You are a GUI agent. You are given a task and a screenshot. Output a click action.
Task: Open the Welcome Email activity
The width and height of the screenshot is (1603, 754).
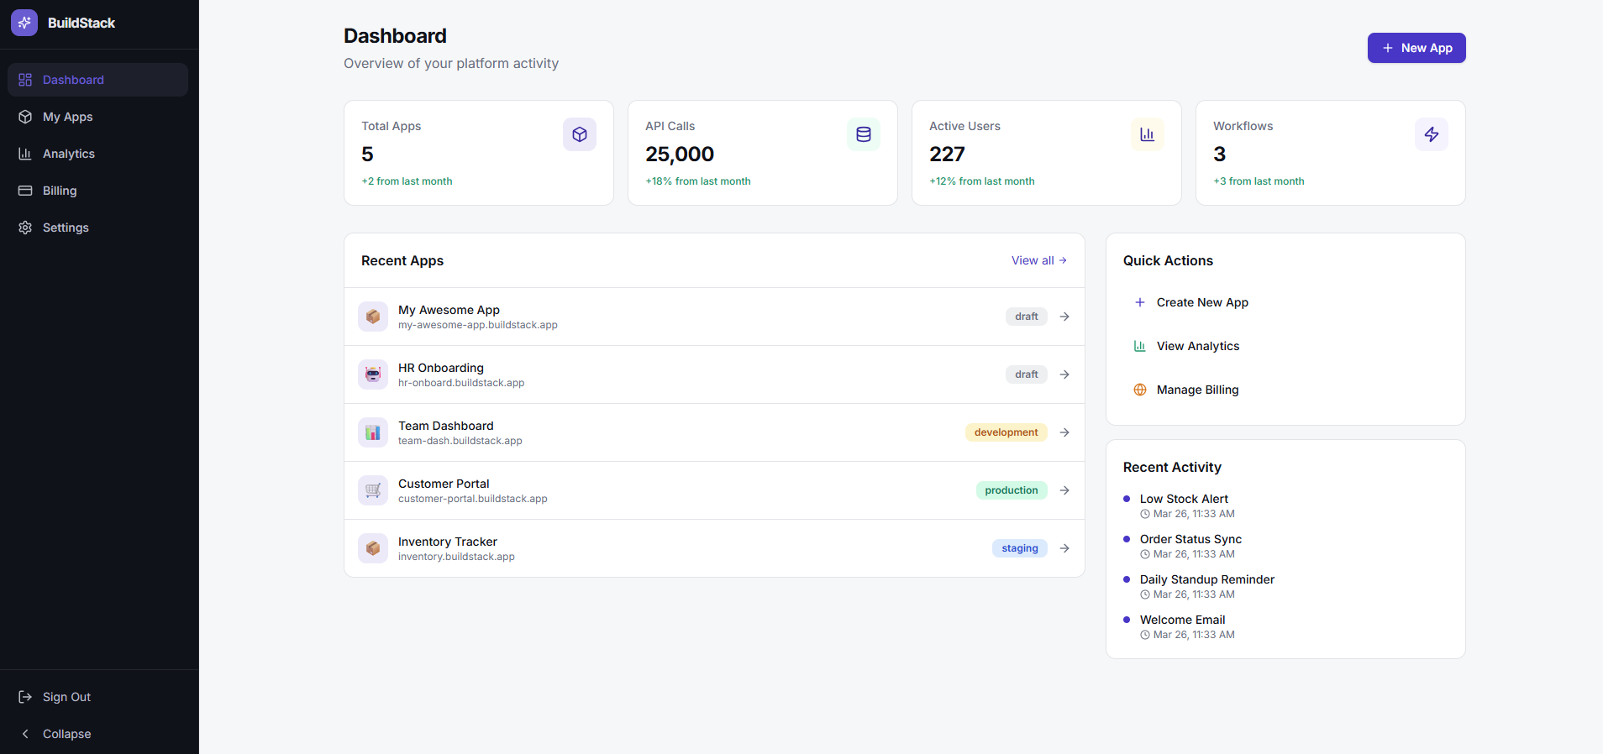coord(1182,620)
